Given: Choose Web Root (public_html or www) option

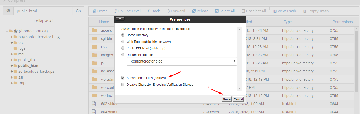Looking at the screenshot, I should (123, 42).
